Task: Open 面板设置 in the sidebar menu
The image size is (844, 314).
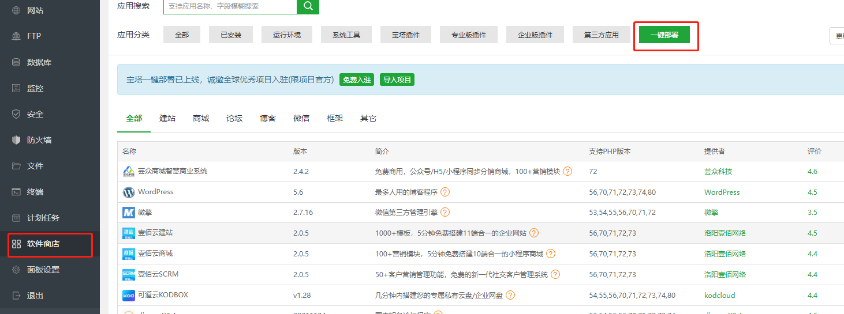Action: (50, 270)
